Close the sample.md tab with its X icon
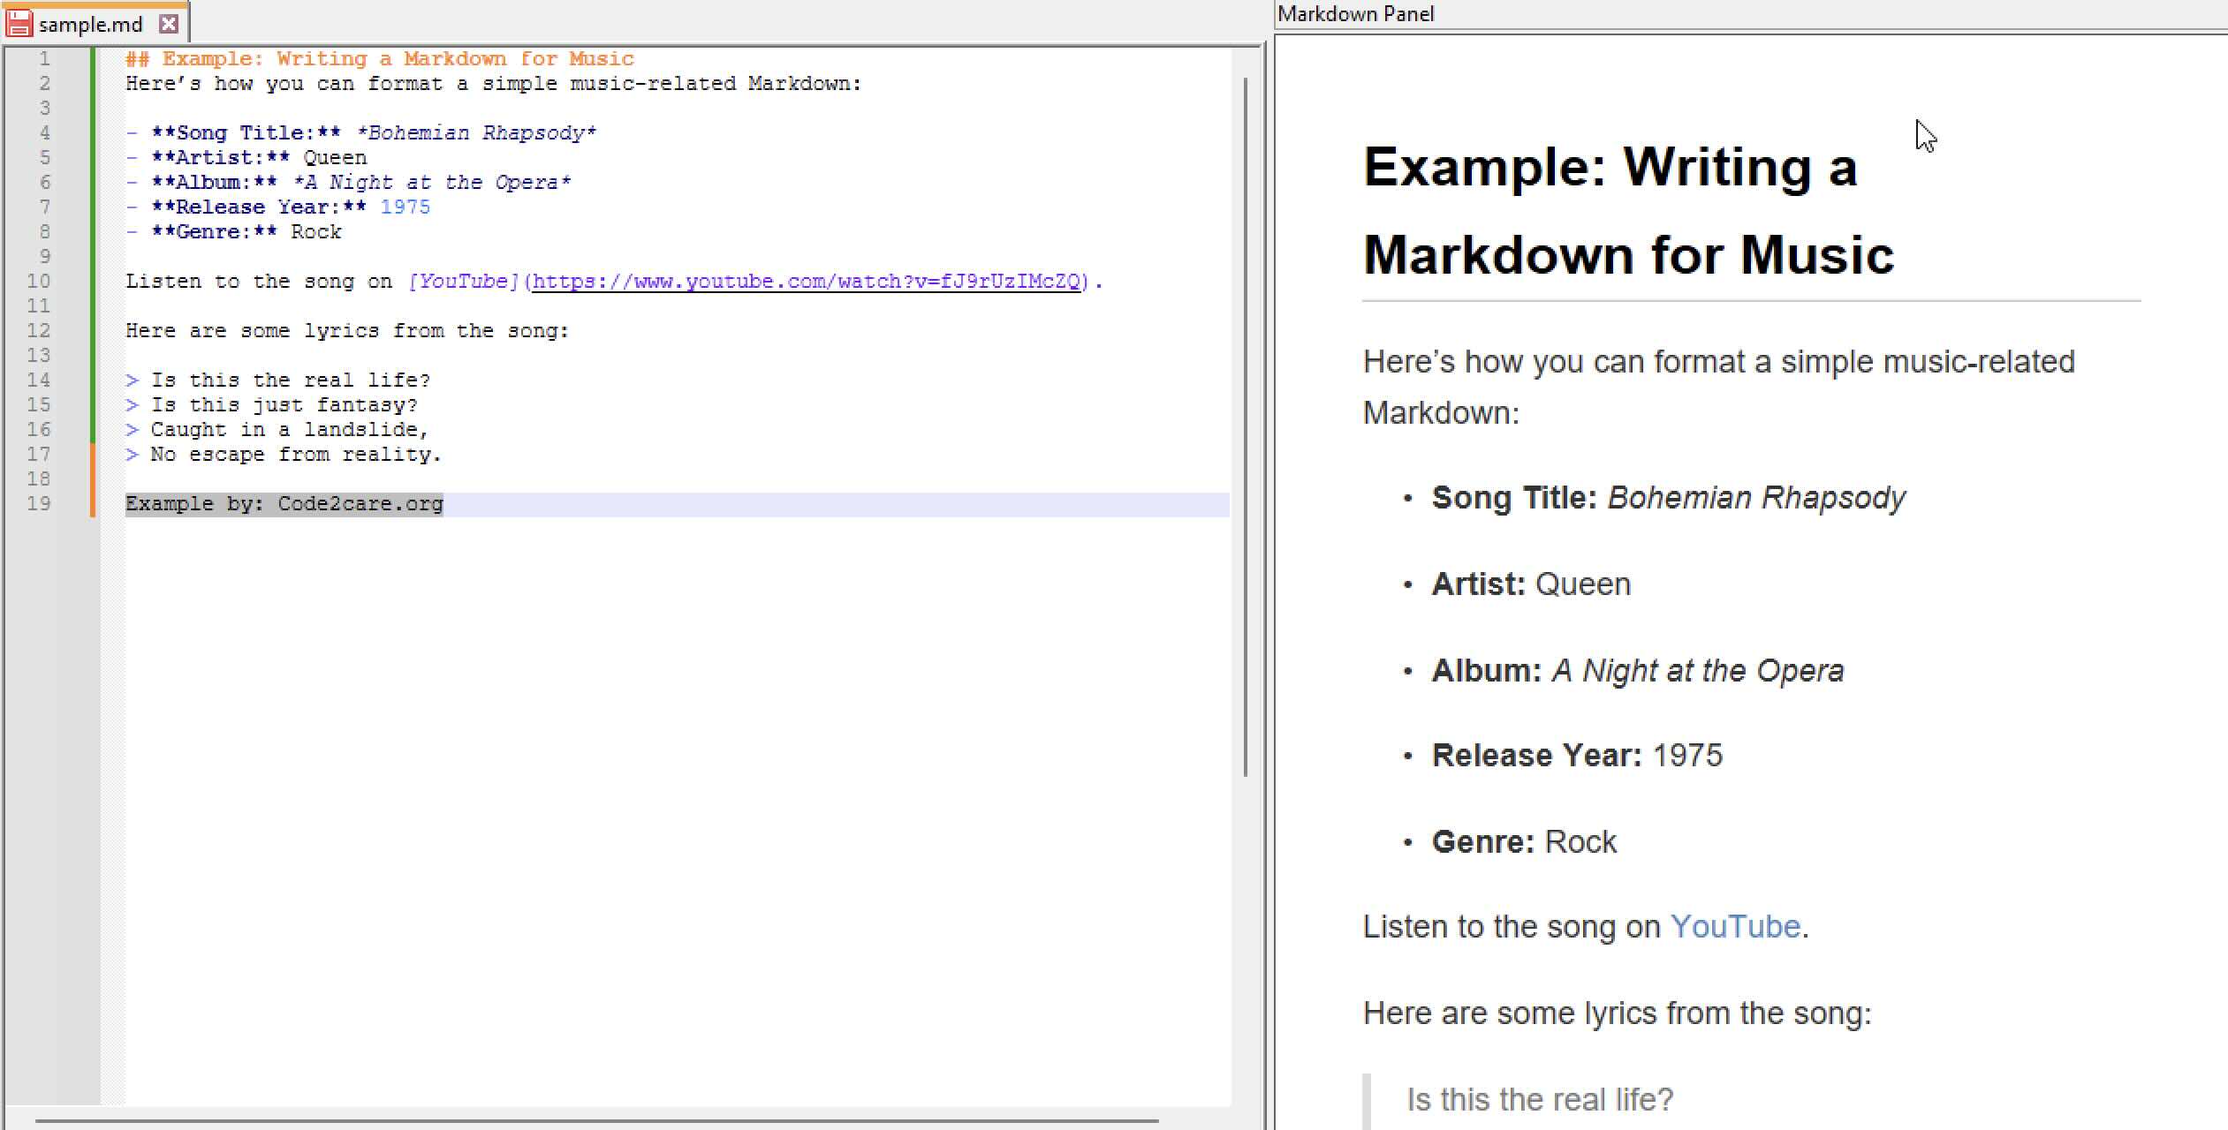The height and width of the screenshot is (1130, 2228). click(169, 24)
